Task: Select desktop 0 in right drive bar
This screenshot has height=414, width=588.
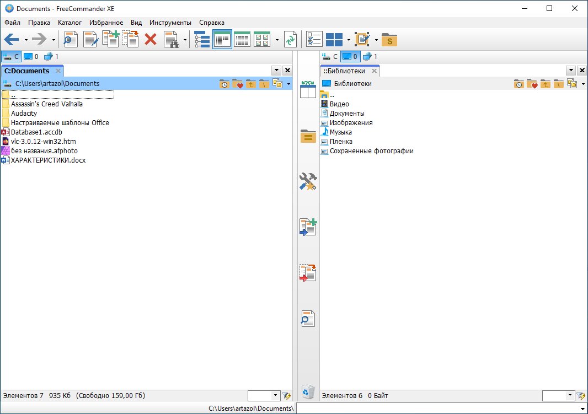Action: (350, 57)
